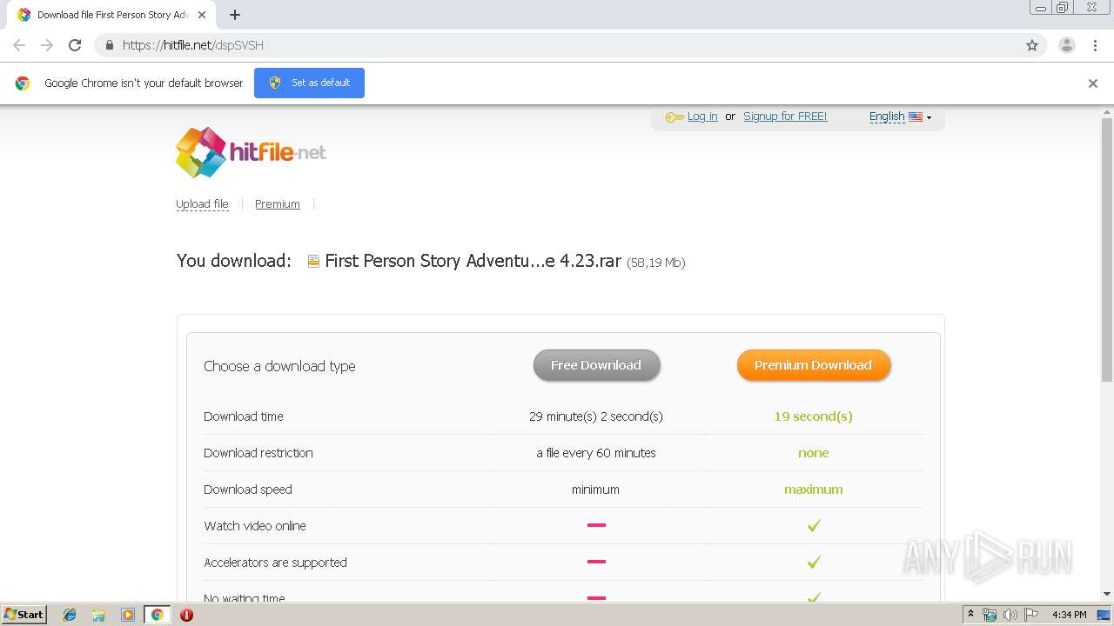Screen dimensions: 1114x626
Task: Click the Free Download button
Action: [x=596, y=365]
